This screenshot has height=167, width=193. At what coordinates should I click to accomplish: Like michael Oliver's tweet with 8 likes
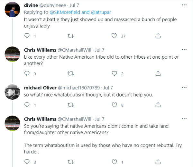(114, 105)
